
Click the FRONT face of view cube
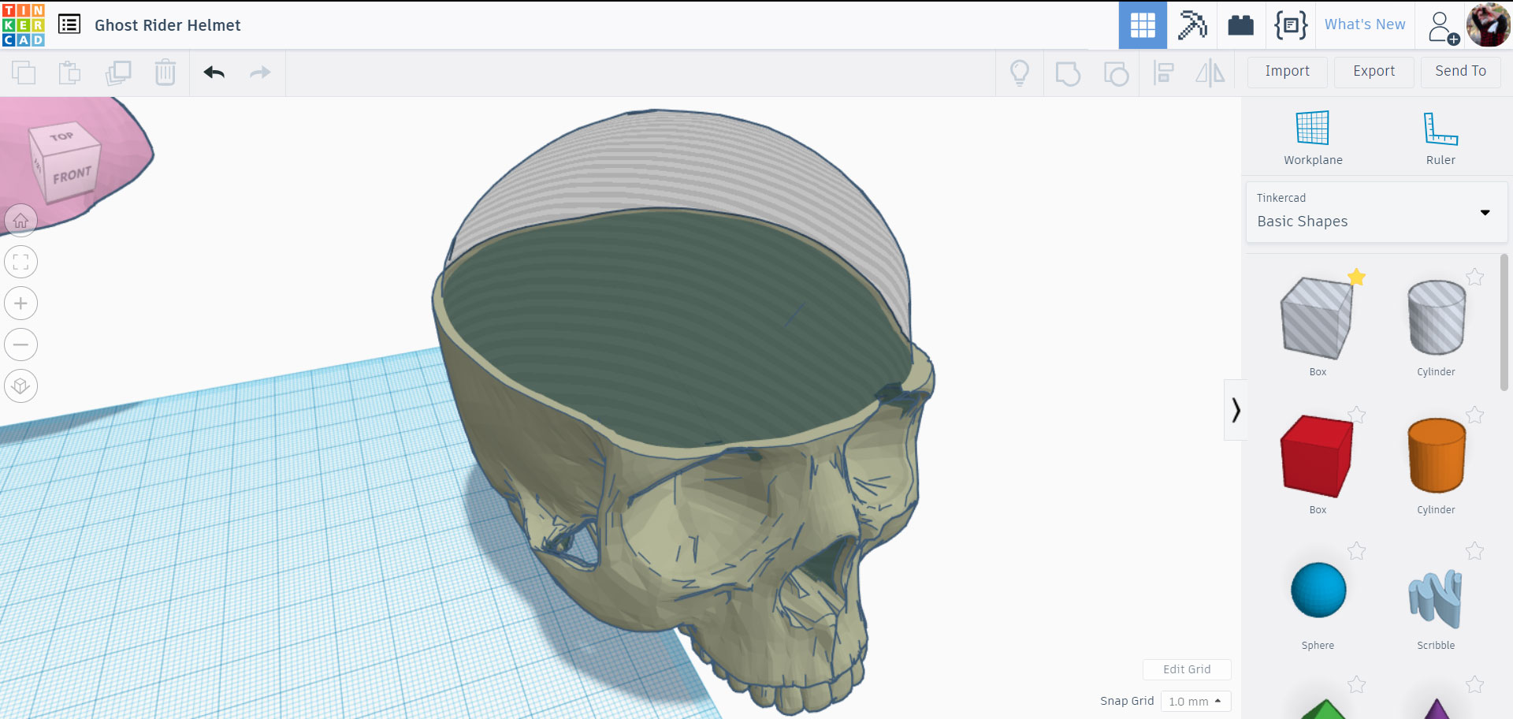tap(72, 175)
